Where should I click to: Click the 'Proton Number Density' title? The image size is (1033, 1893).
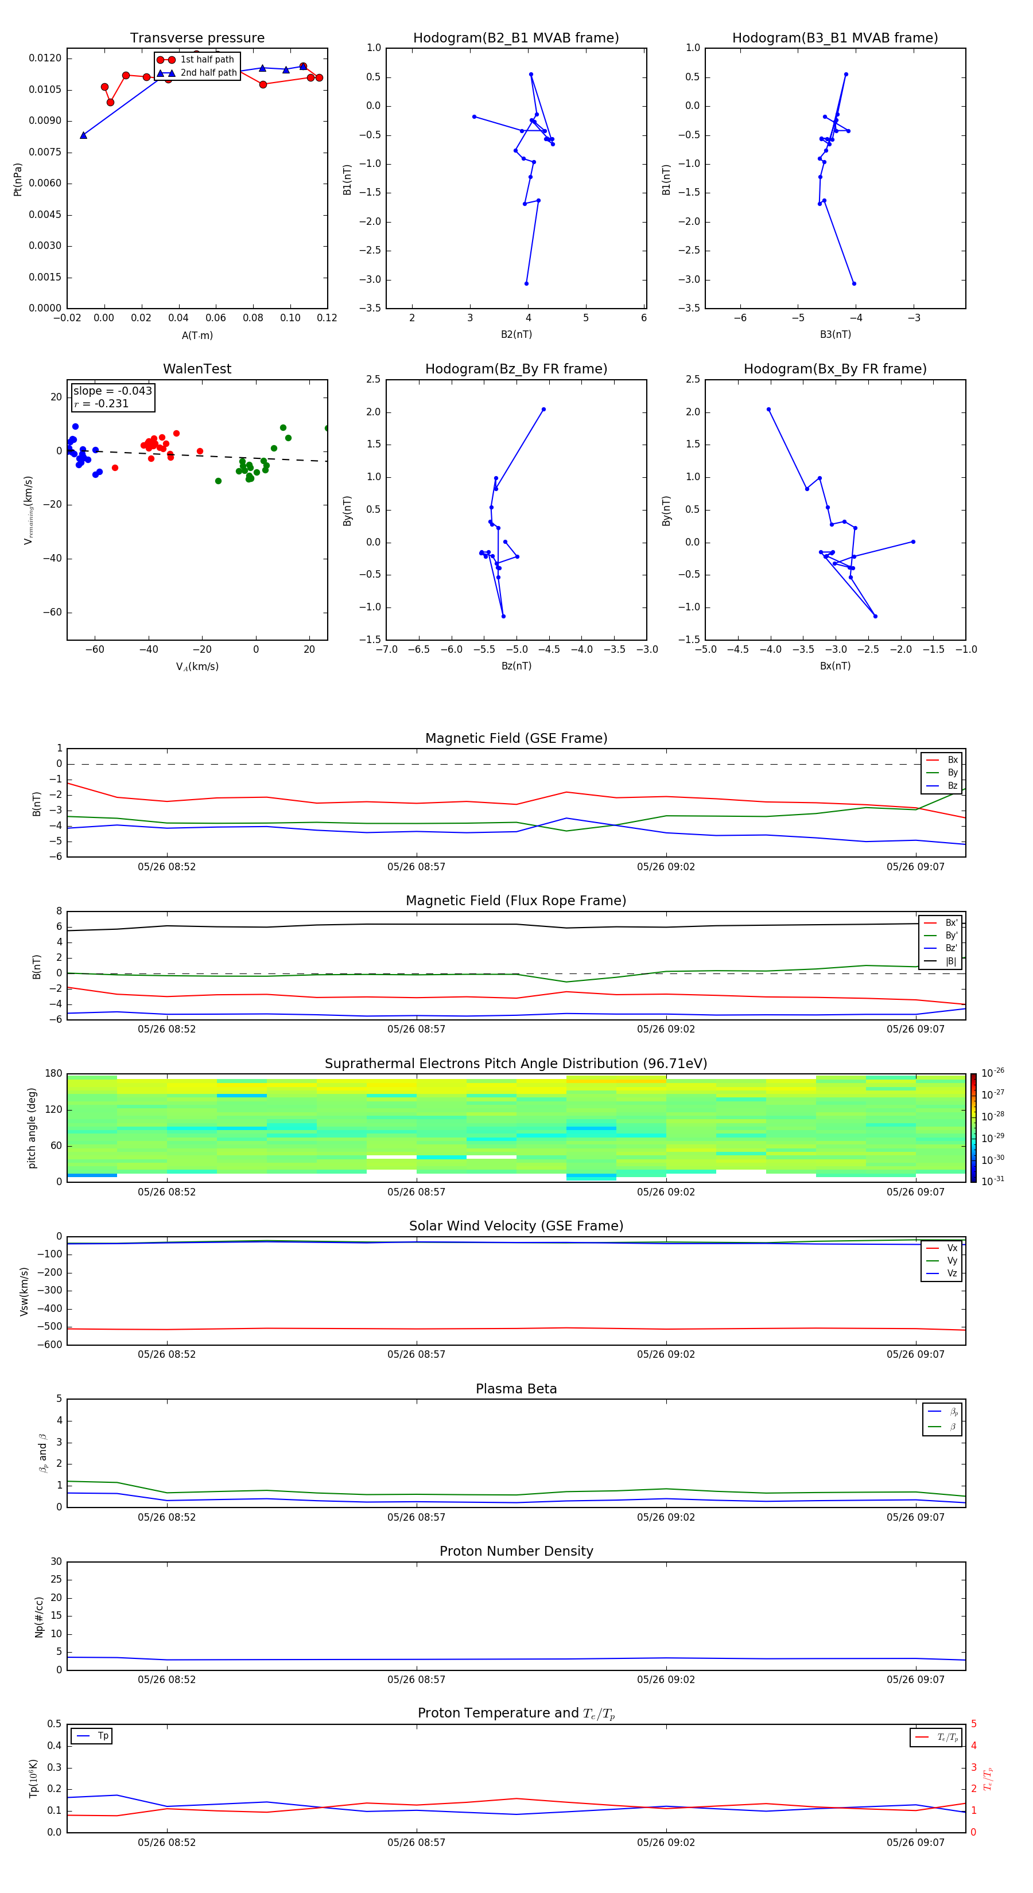(516, 1551)
